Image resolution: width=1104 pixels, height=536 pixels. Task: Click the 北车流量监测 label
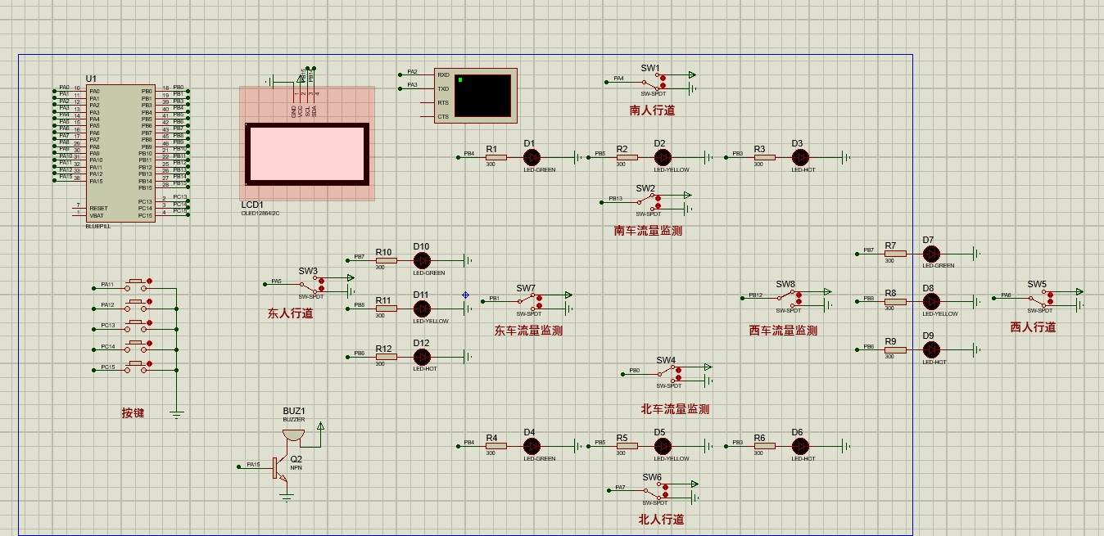675,409
